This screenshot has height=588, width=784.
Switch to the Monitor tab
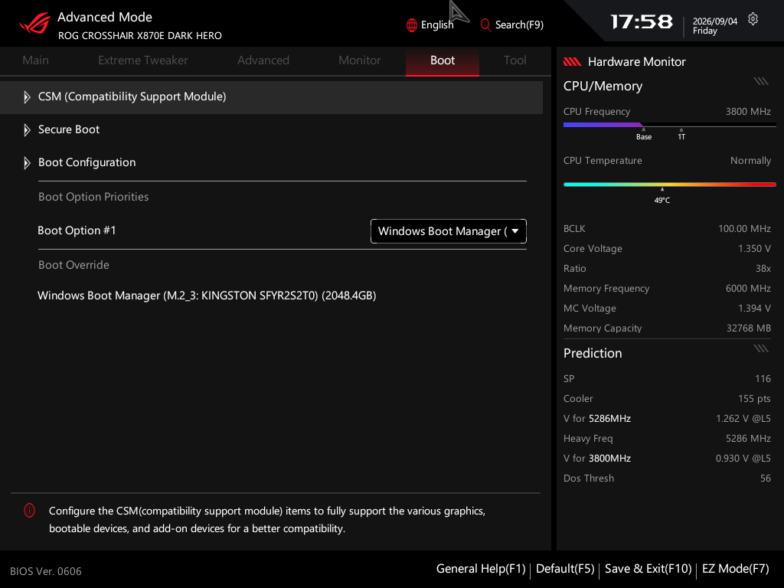360,60
